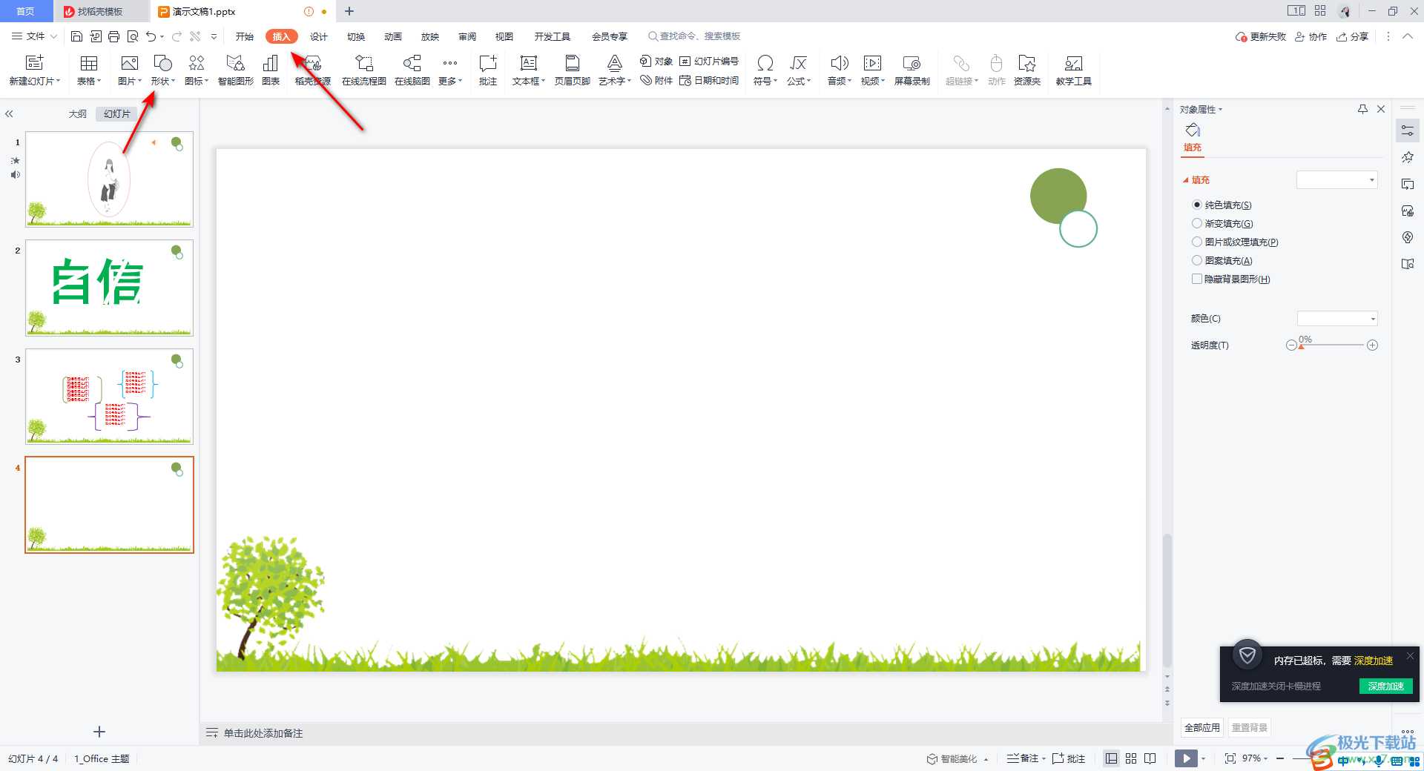Screen dimensions: 1424x771
Task: Click the transparency (透明度) slider
Action: click(x=1331, y=345)
